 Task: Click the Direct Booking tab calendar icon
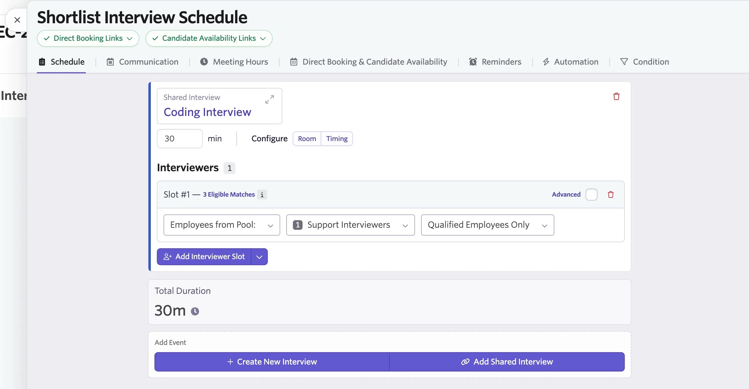tap(293, 62)
